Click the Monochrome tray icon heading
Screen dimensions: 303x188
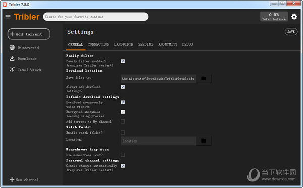point(87,149)
